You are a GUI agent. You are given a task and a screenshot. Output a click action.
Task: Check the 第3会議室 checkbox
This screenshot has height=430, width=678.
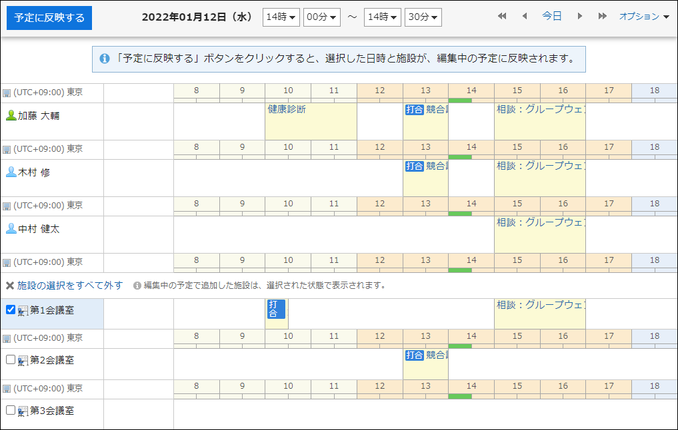pyautogui.click(x=11, y=410)
